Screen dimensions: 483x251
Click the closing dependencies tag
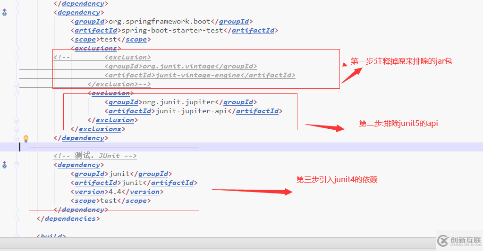(x=68, y=218)
